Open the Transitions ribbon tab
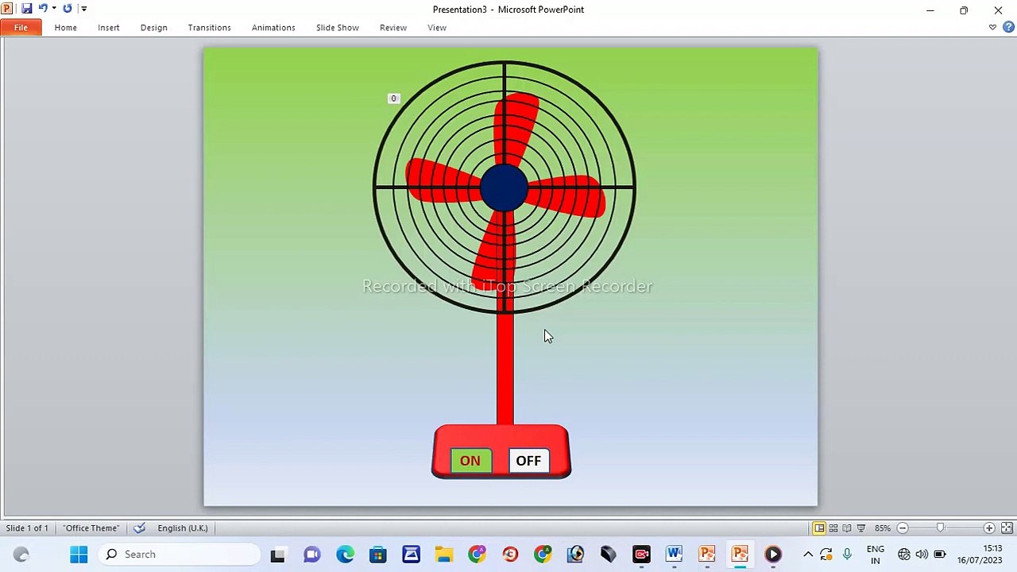This screenshot has width=1017, height=572. [x=210, y=28]
